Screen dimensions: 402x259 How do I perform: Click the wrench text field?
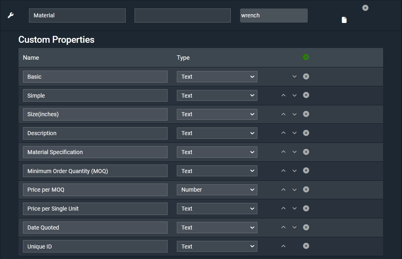click(274, 16)
